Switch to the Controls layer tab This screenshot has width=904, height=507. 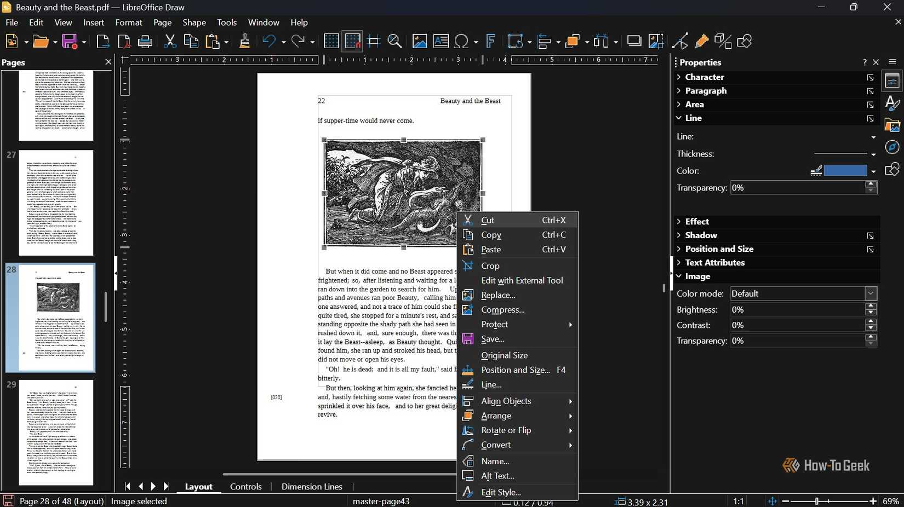click(x=246, y=487)
